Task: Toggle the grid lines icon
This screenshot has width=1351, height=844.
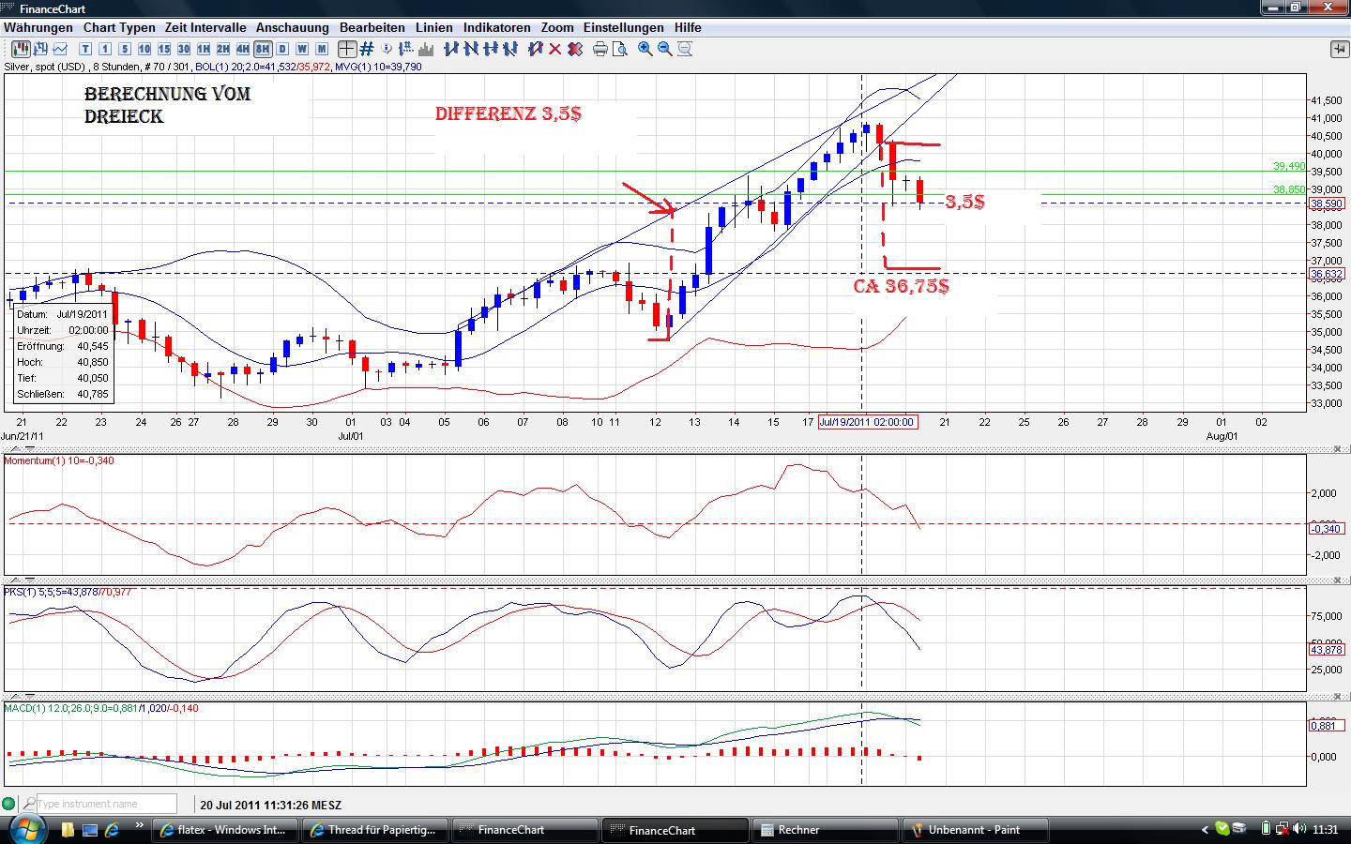Action: (367, 49)
